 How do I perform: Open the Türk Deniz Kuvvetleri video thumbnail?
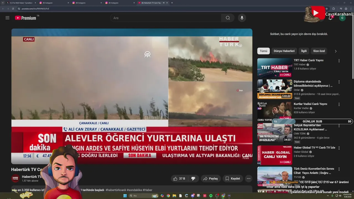[x=275, y=176]
